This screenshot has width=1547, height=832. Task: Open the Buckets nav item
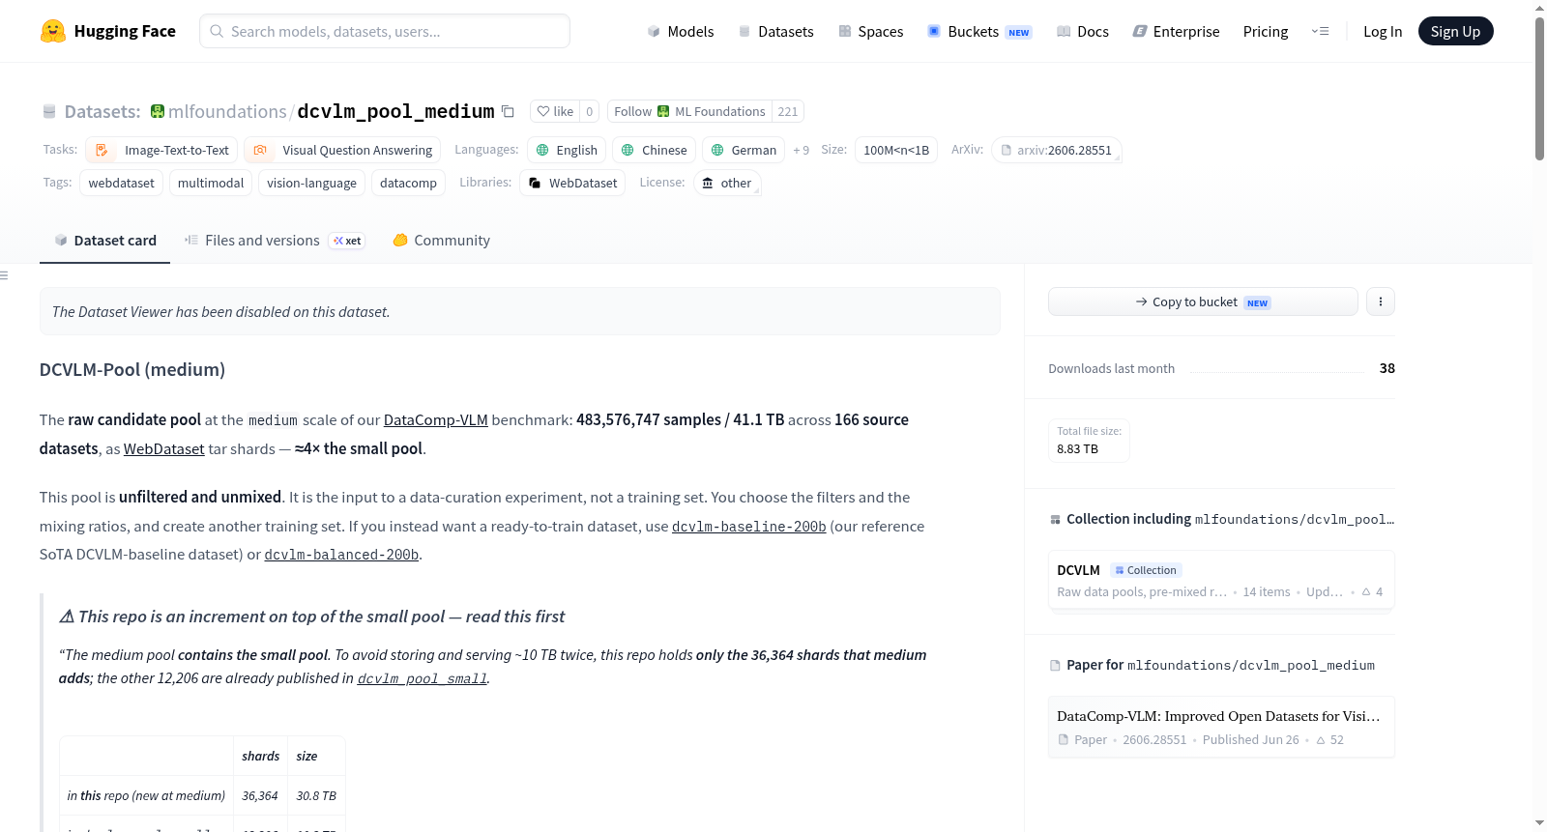pyautogui.click(x=979, y=31)
